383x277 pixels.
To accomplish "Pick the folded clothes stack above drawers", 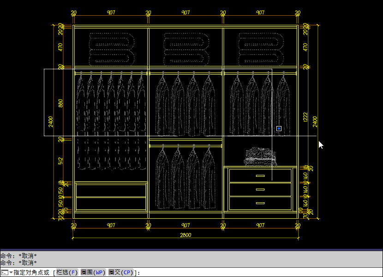I will [261, 156].
